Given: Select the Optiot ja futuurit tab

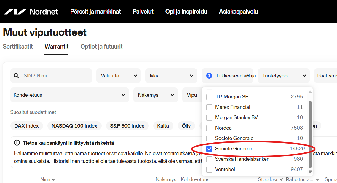Looking at the screenshot, I should (101, 47).
